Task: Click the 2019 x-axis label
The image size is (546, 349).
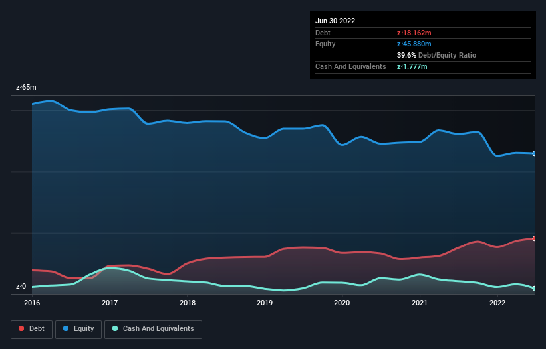Action: tap(265, 303)
